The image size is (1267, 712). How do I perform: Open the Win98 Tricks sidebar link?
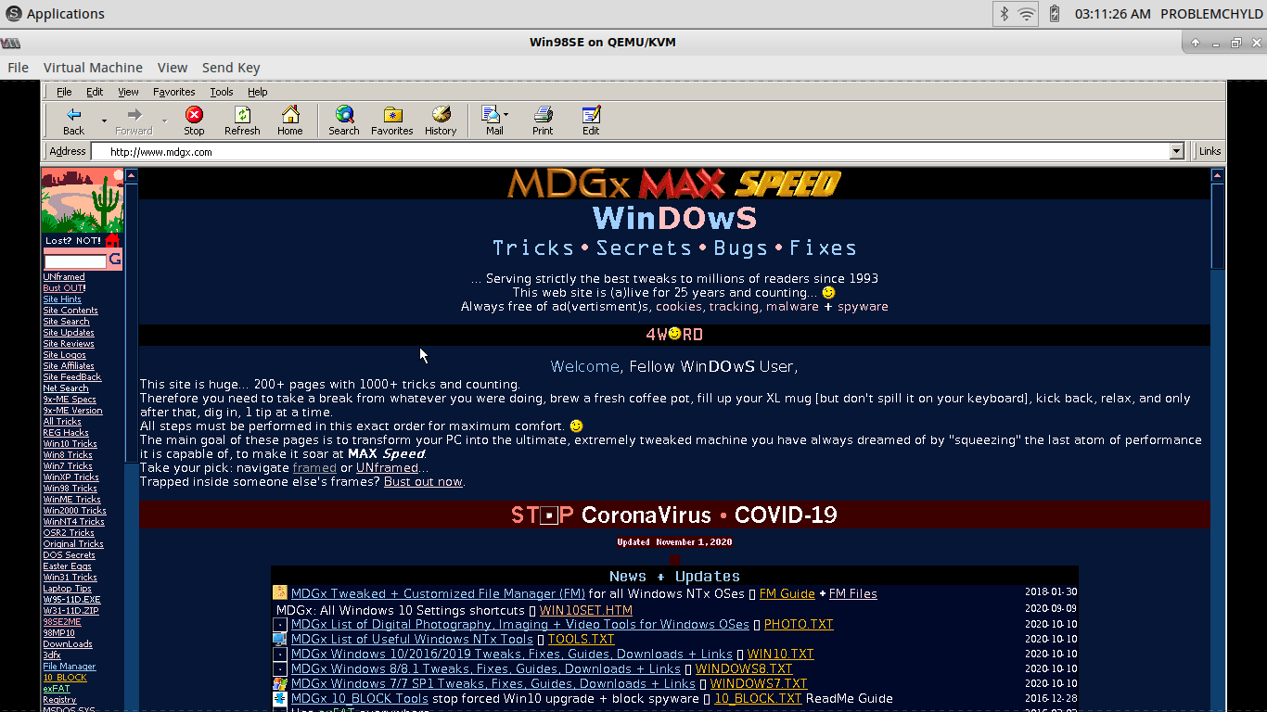tap(70, 489)
